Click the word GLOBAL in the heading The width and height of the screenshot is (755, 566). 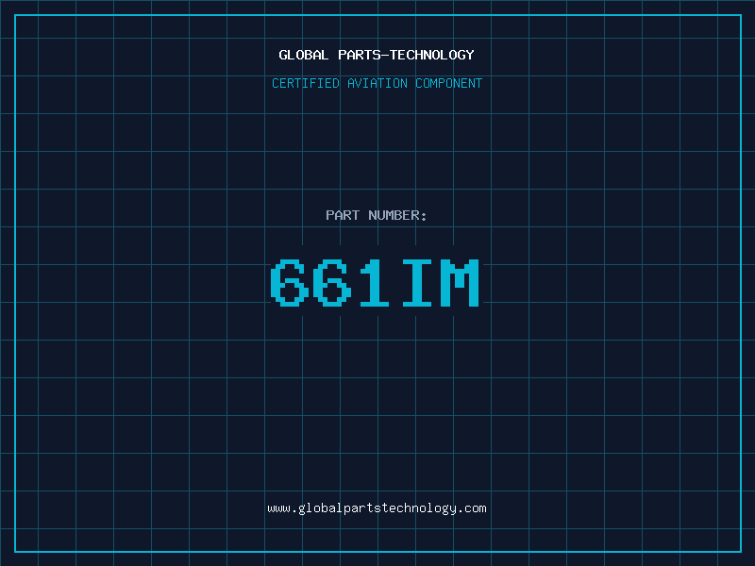click(x=304, y=55)
